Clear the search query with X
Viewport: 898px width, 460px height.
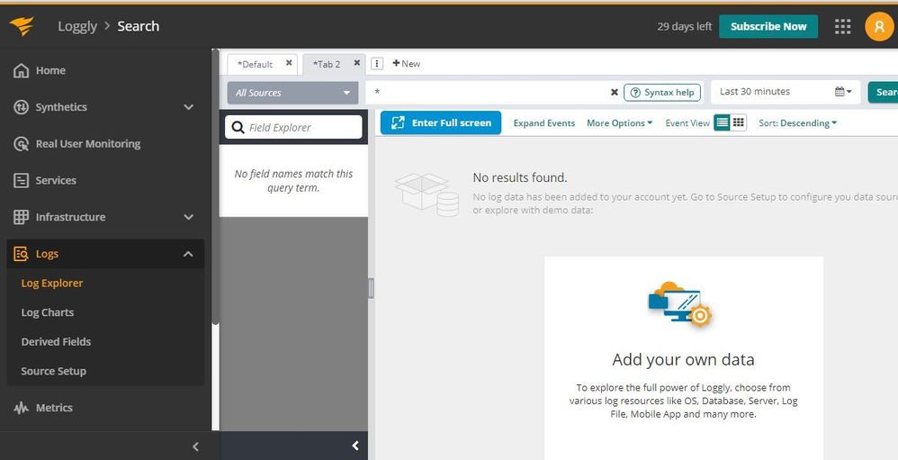(614, 92)
